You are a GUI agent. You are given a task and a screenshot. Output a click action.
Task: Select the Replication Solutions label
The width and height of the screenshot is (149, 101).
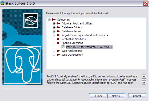click(x=73, y=39)
